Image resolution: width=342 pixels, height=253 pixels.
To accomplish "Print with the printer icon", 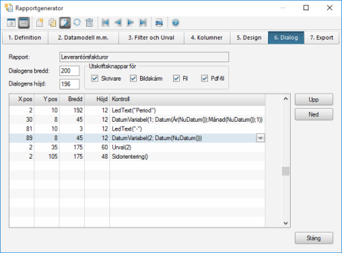I will pyautogui.click(x=159, y=23).
